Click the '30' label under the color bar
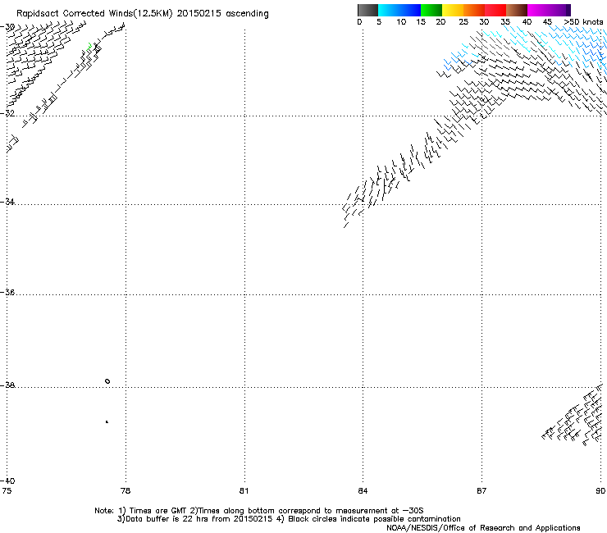This screenshot has height=533, width=607. (484, 22)
